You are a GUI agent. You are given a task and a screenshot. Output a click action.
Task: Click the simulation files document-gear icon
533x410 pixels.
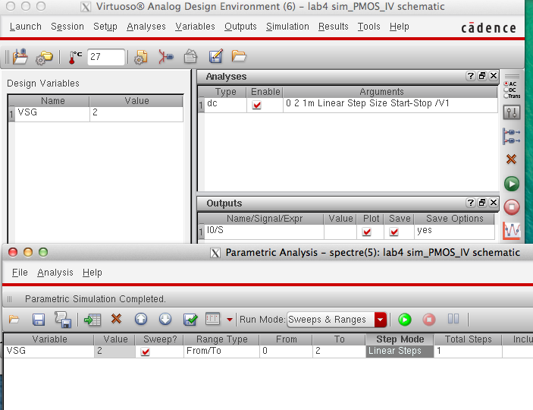[x=141, y=57]
